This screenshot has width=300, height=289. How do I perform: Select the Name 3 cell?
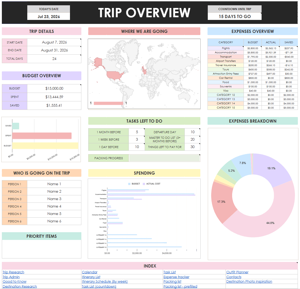point(54,199)
